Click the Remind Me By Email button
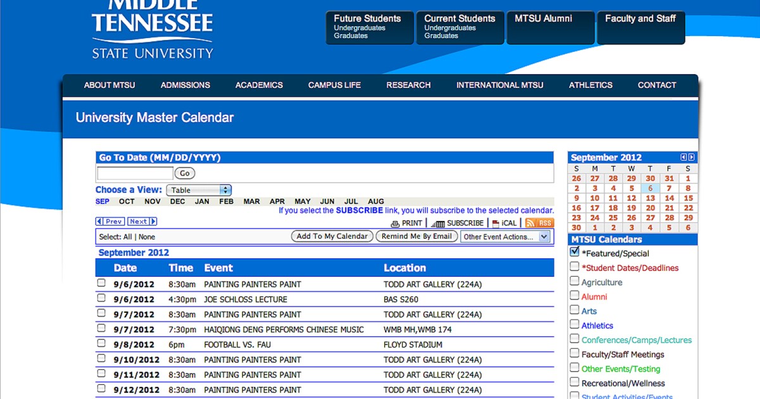Viewport: 760px width, 399px height. click(416, 236)
